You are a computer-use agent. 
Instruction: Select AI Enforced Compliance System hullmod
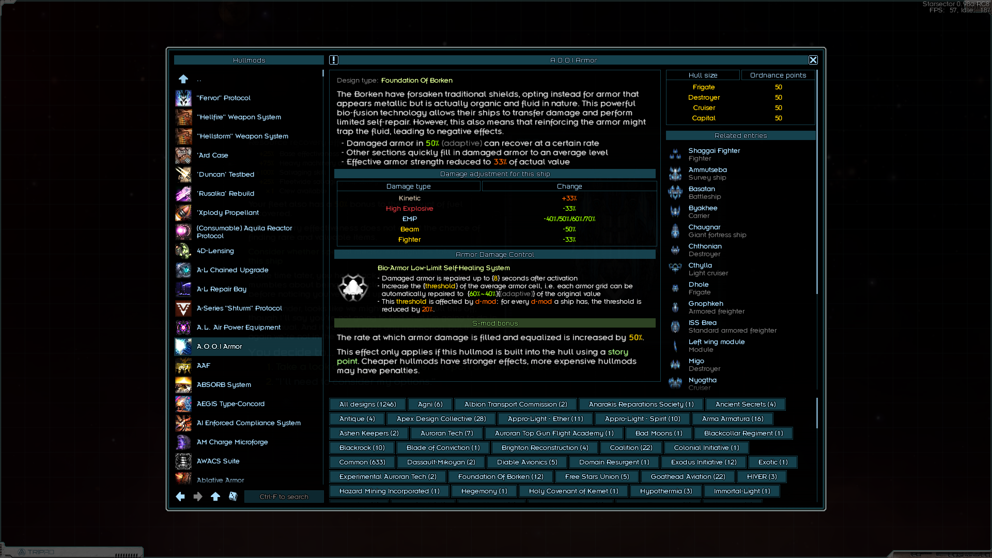249,423
